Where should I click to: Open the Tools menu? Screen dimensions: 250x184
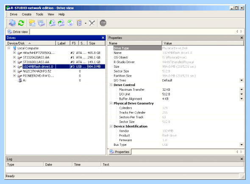point(39,14)
